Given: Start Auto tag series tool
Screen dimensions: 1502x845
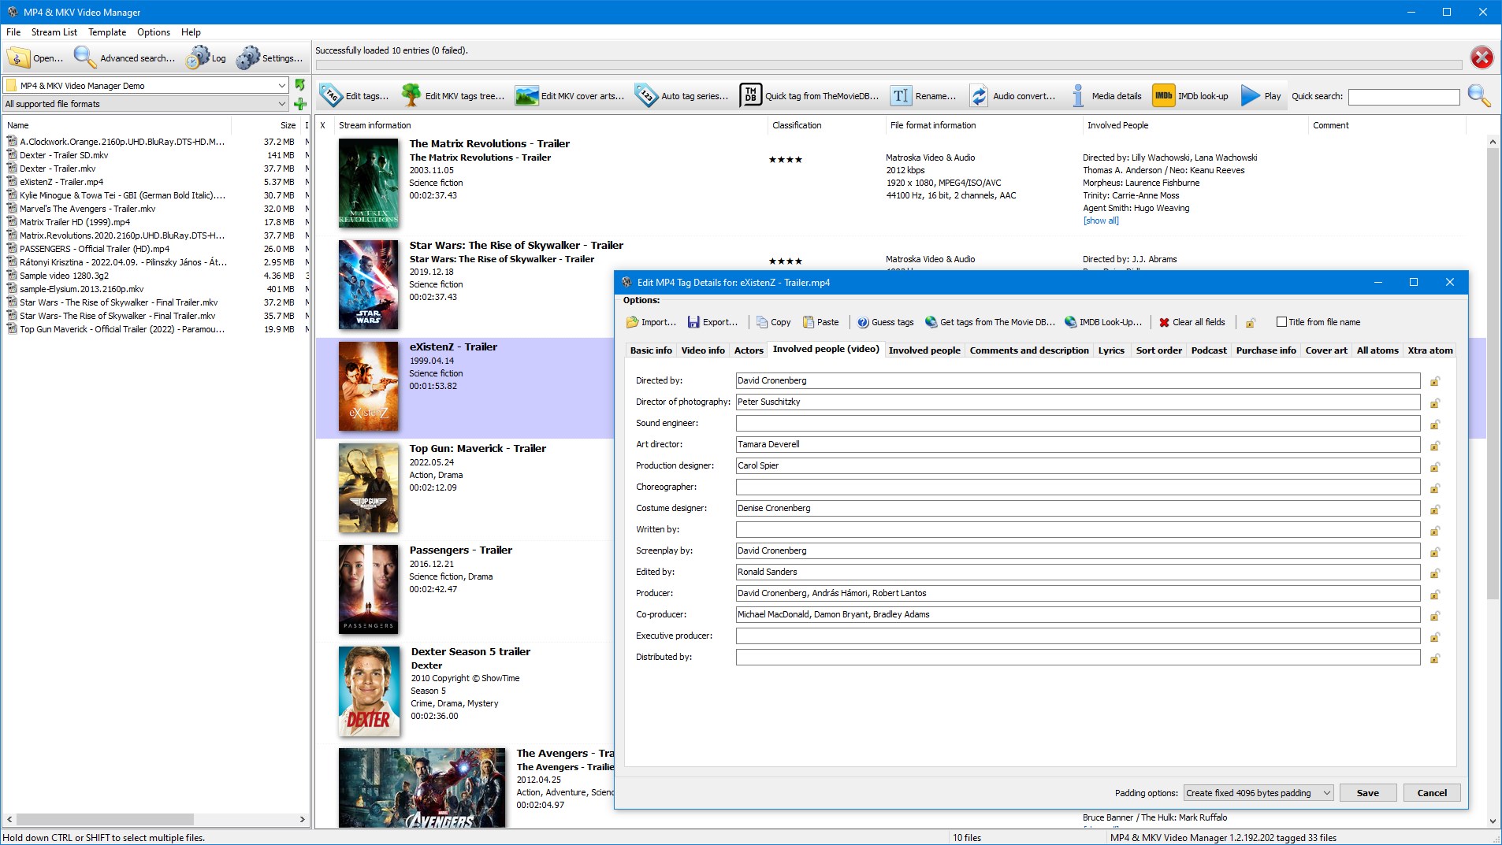Looking at the screenshot, I should pos(682,95).
